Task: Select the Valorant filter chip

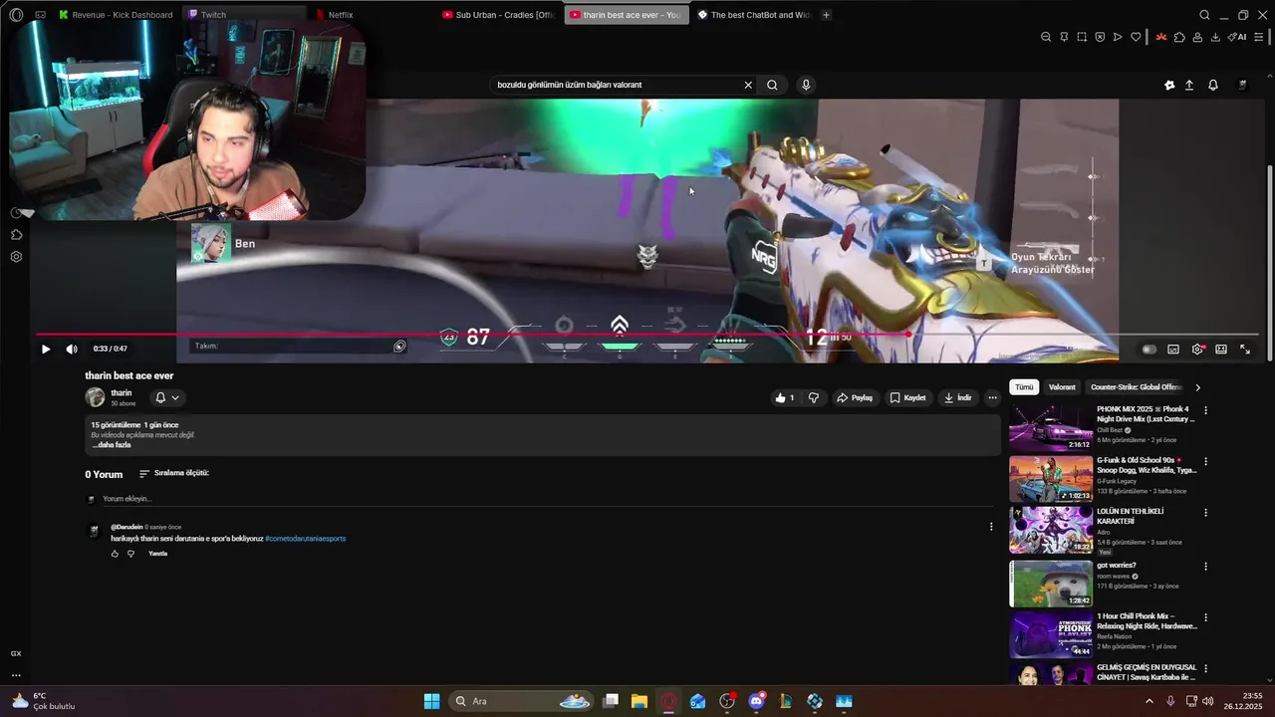Action: coord(1062,387)
